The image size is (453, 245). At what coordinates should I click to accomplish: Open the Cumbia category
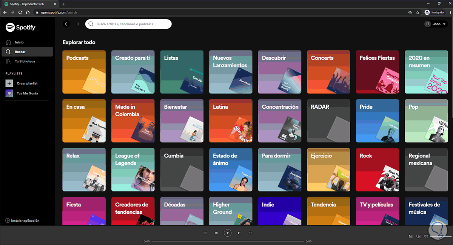tap(182, 169)
